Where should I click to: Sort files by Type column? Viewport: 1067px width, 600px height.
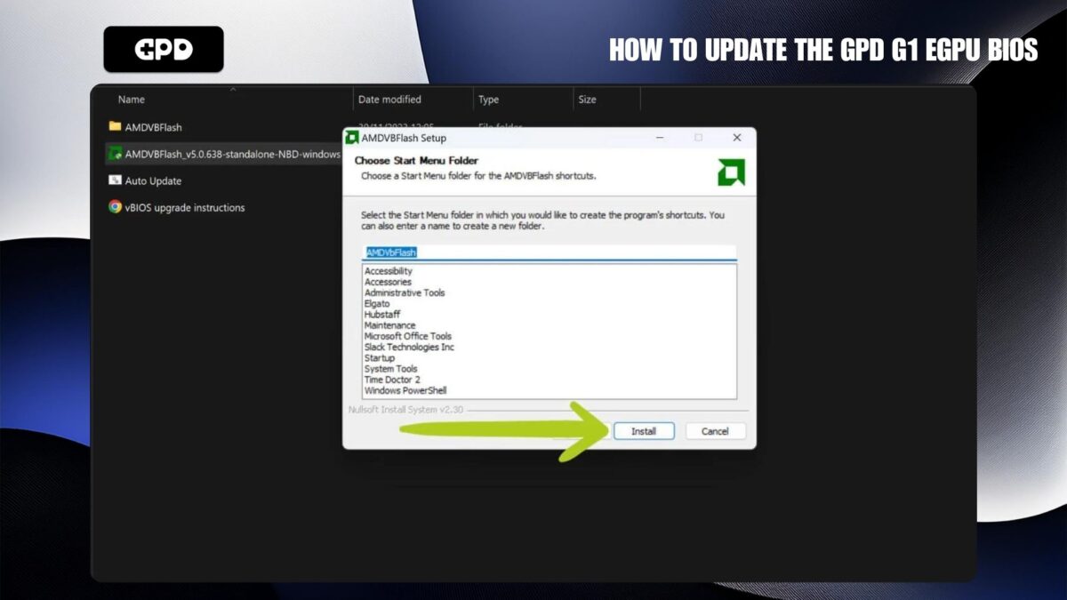(489, 100)
